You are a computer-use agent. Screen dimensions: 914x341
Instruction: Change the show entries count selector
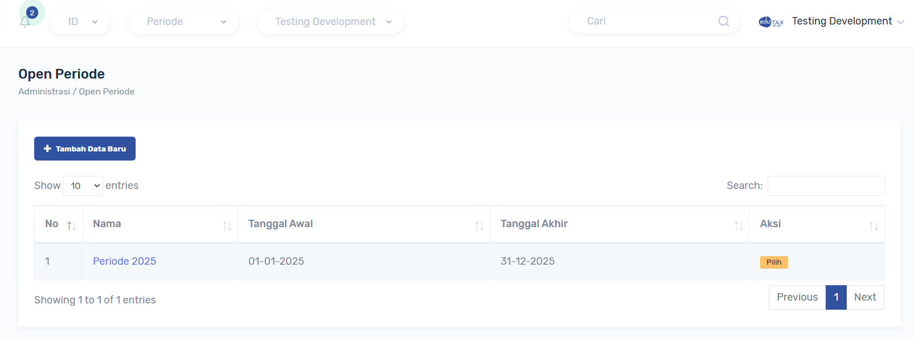pyautogui.click(x=83, y=186)
